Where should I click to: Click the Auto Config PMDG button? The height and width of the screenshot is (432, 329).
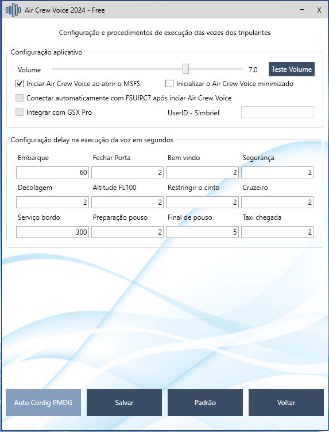[x=43, y=403]
